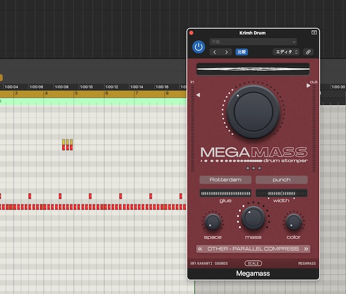This screenshot has height=294, width=346.
Task: Click the link chain icon
Action: tap(309, 52)
